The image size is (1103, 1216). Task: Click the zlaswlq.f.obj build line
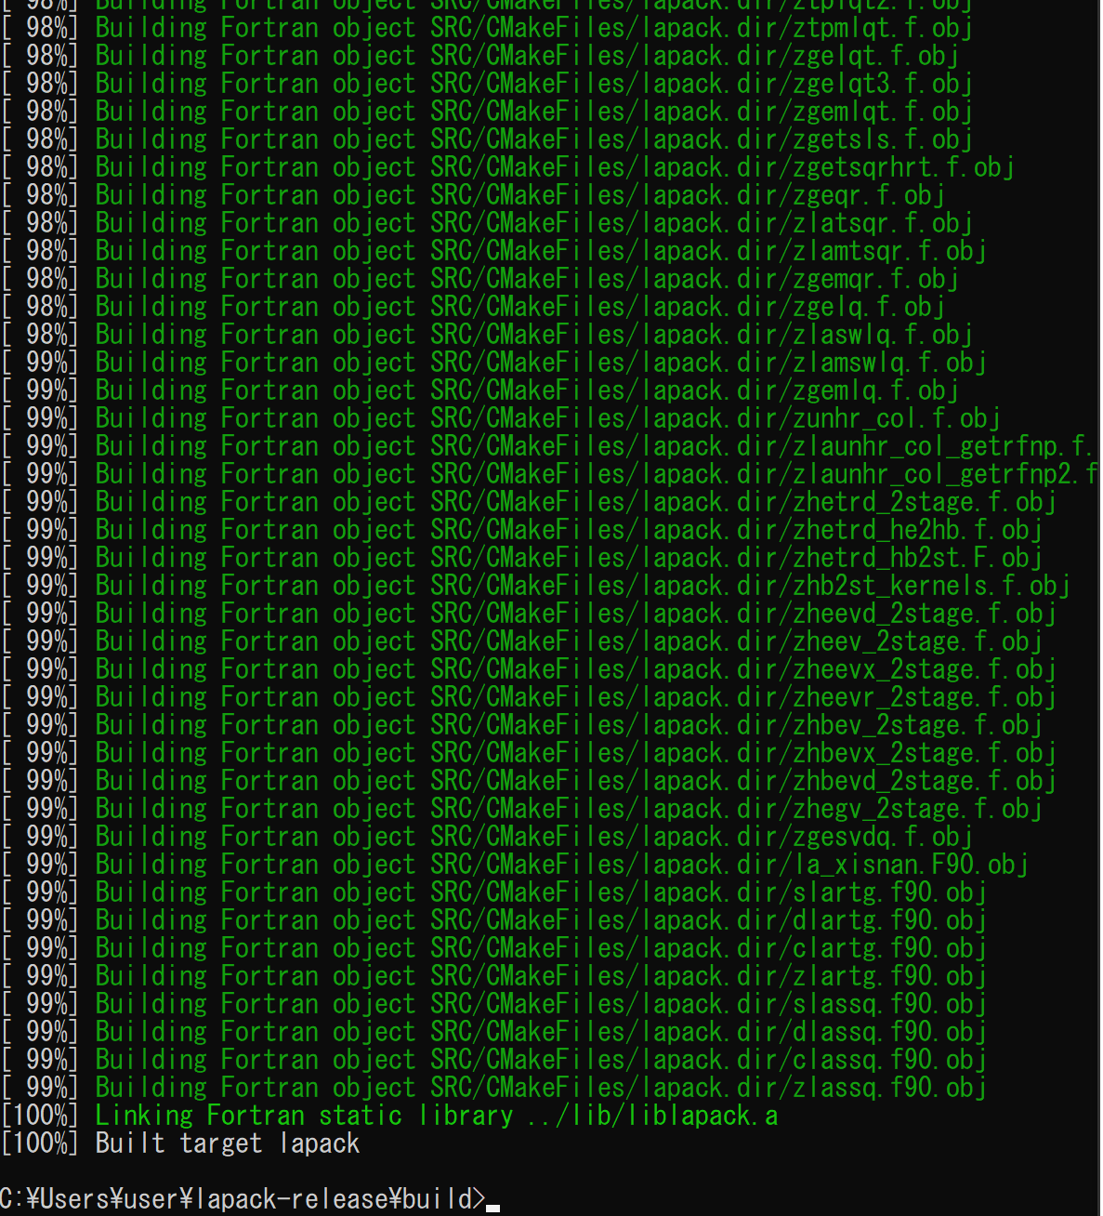point(487,335)
